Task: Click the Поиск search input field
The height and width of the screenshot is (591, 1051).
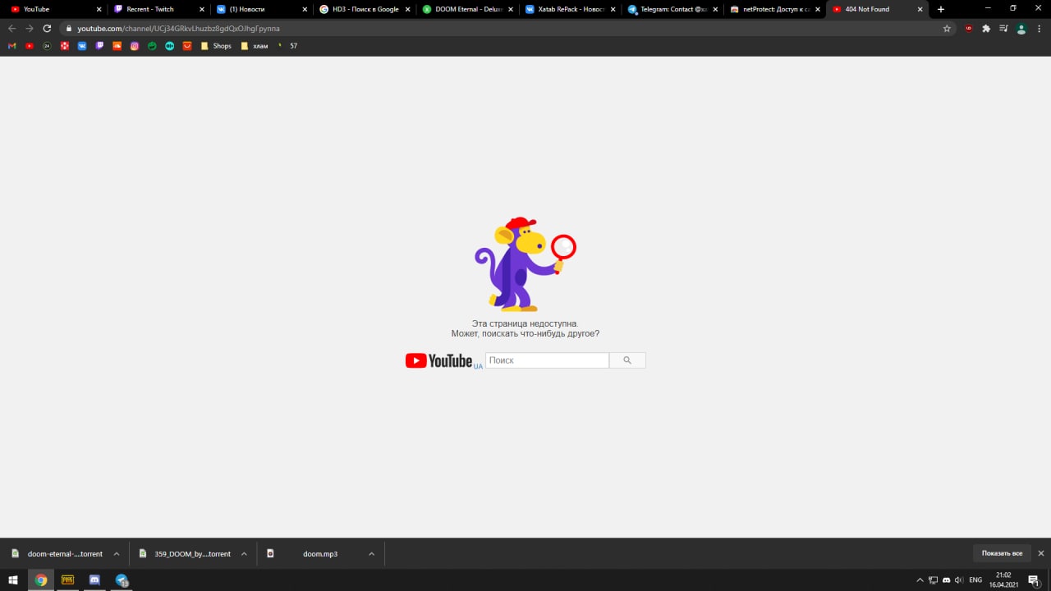Action: pyautogui.click(x=547, y=360)
